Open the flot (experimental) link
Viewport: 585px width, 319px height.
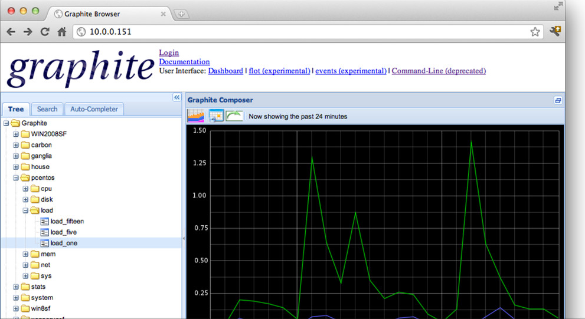279,71
